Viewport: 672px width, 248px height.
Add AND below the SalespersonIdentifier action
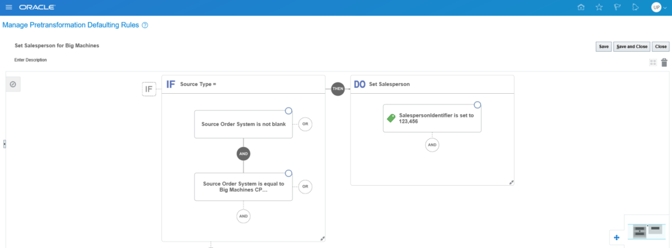click(432, 145)
